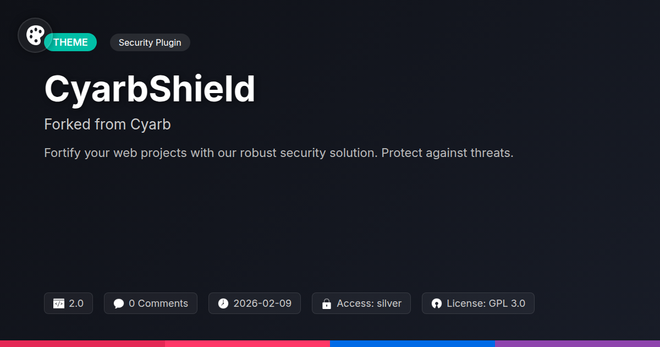Click the CyarbShield title heading

click(x=150, y=89)
